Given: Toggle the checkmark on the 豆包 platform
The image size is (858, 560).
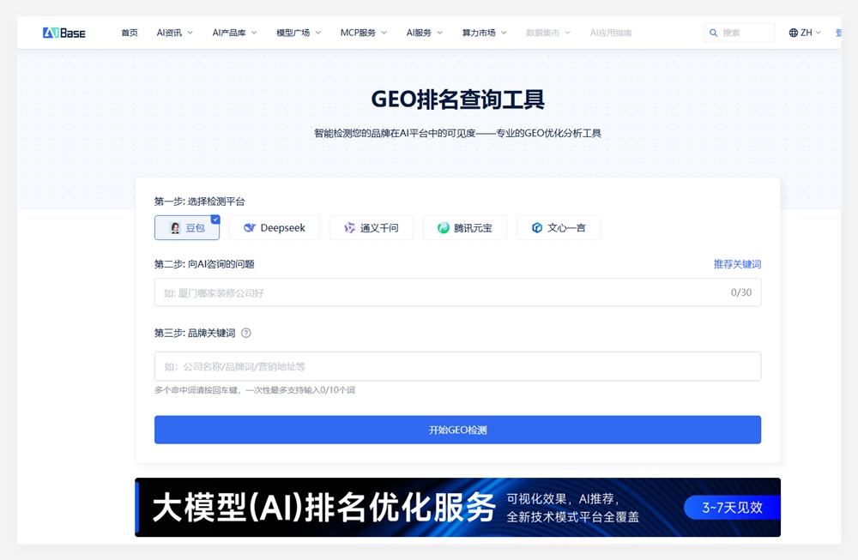Looking at the screenshot, I should tap(215, 218).
